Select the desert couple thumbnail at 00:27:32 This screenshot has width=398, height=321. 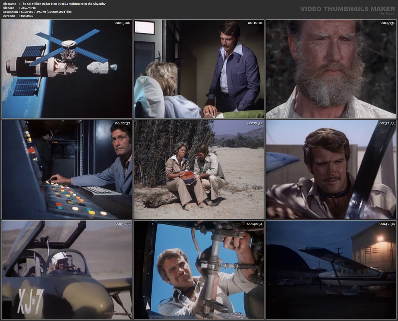tap(199, 169)
